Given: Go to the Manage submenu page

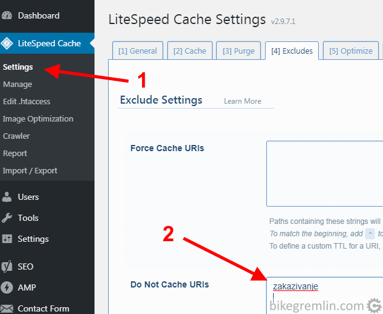Looking at the screenshot, I should [17, 85].
